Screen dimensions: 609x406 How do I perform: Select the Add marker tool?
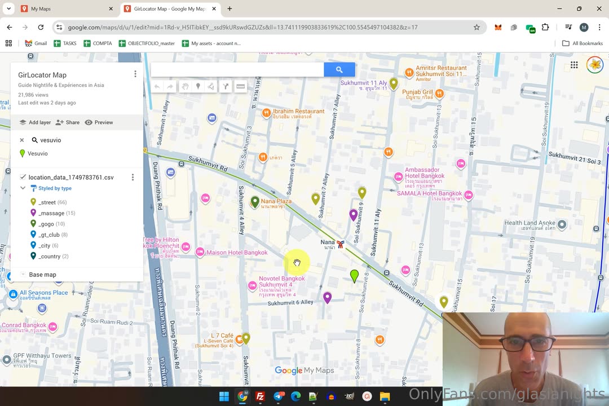coord(198,87)
